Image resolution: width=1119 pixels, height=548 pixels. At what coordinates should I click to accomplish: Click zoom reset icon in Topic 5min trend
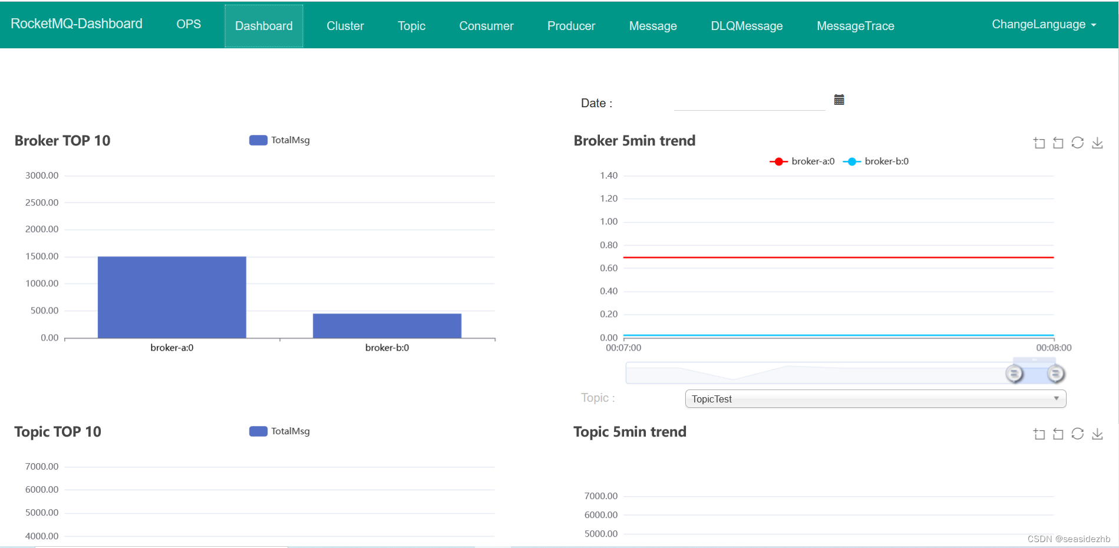pos(1058,434)
